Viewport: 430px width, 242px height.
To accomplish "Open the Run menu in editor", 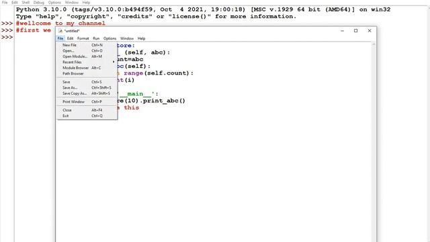I will click(x=96, y=38).
